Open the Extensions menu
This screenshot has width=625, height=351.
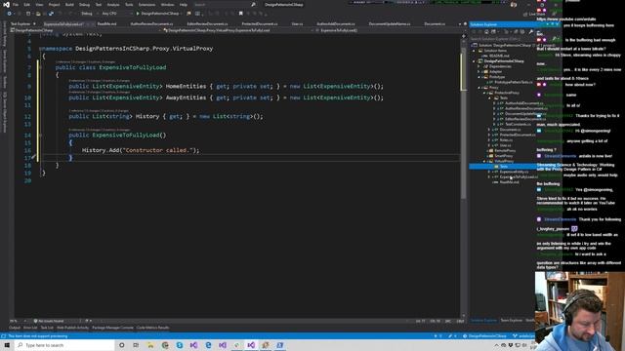tap(146, 5)
